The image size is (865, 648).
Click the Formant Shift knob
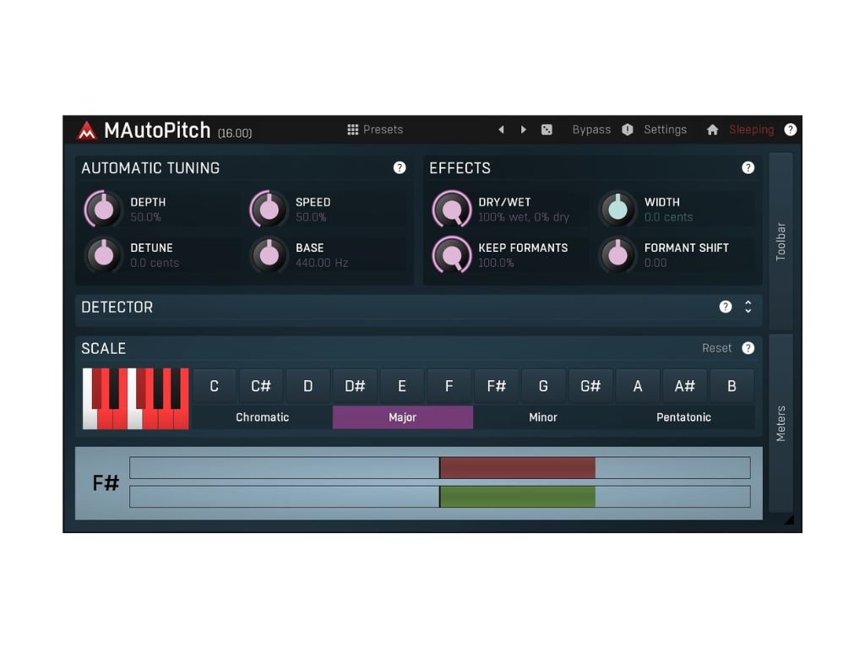[x=617, y=255]
